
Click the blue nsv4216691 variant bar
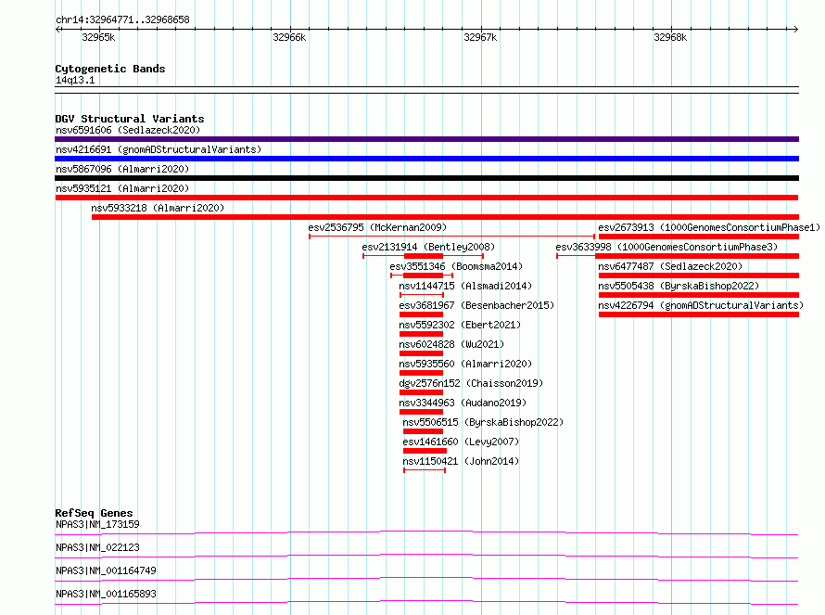pos(426,159)
